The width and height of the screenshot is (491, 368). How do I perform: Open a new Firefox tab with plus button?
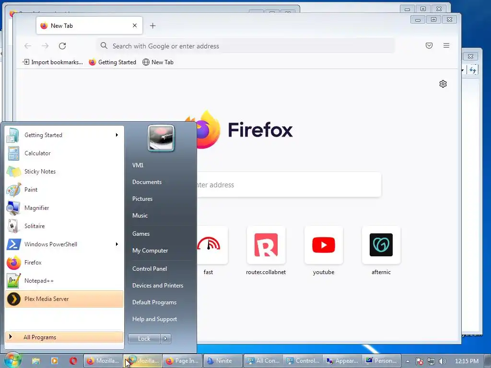pos(153,26)
